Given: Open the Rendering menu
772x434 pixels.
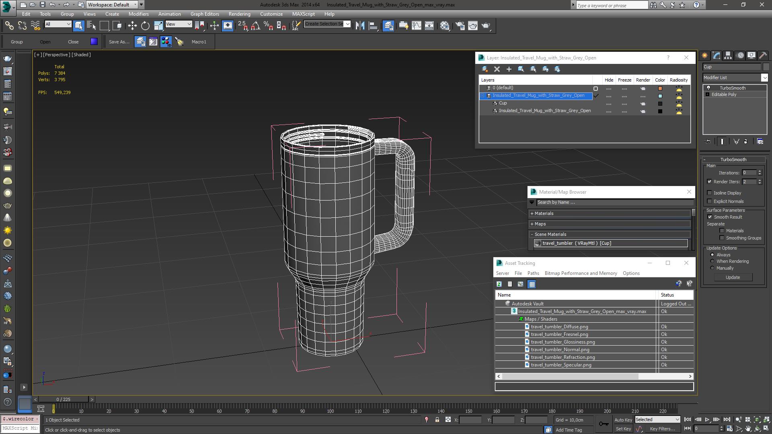Looking at the screenshot, I should click(239, 14).
